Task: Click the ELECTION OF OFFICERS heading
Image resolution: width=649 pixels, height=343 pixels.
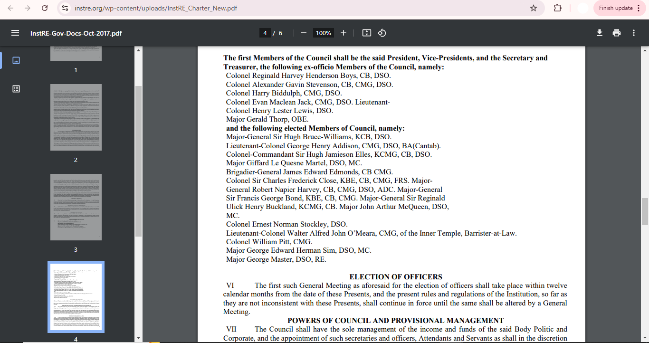Action: point(396,277)
